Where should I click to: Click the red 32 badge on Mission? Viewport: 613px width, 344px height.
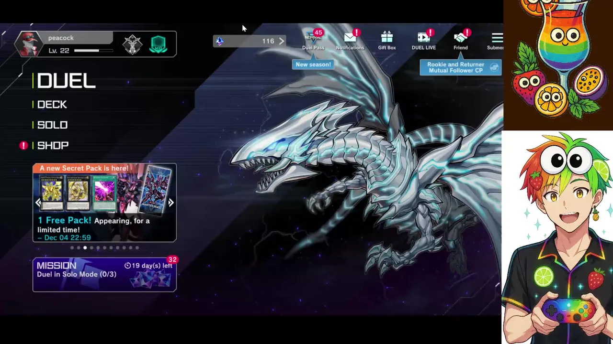[x=172, y=259]
